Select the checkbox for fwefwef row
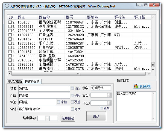Screen dimensions: 164x131 point(10,39)
